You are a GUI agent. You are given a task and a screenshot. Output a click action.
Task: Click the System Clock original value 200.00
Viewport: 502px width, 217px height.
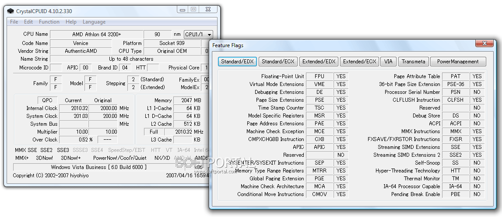[103, 116]
